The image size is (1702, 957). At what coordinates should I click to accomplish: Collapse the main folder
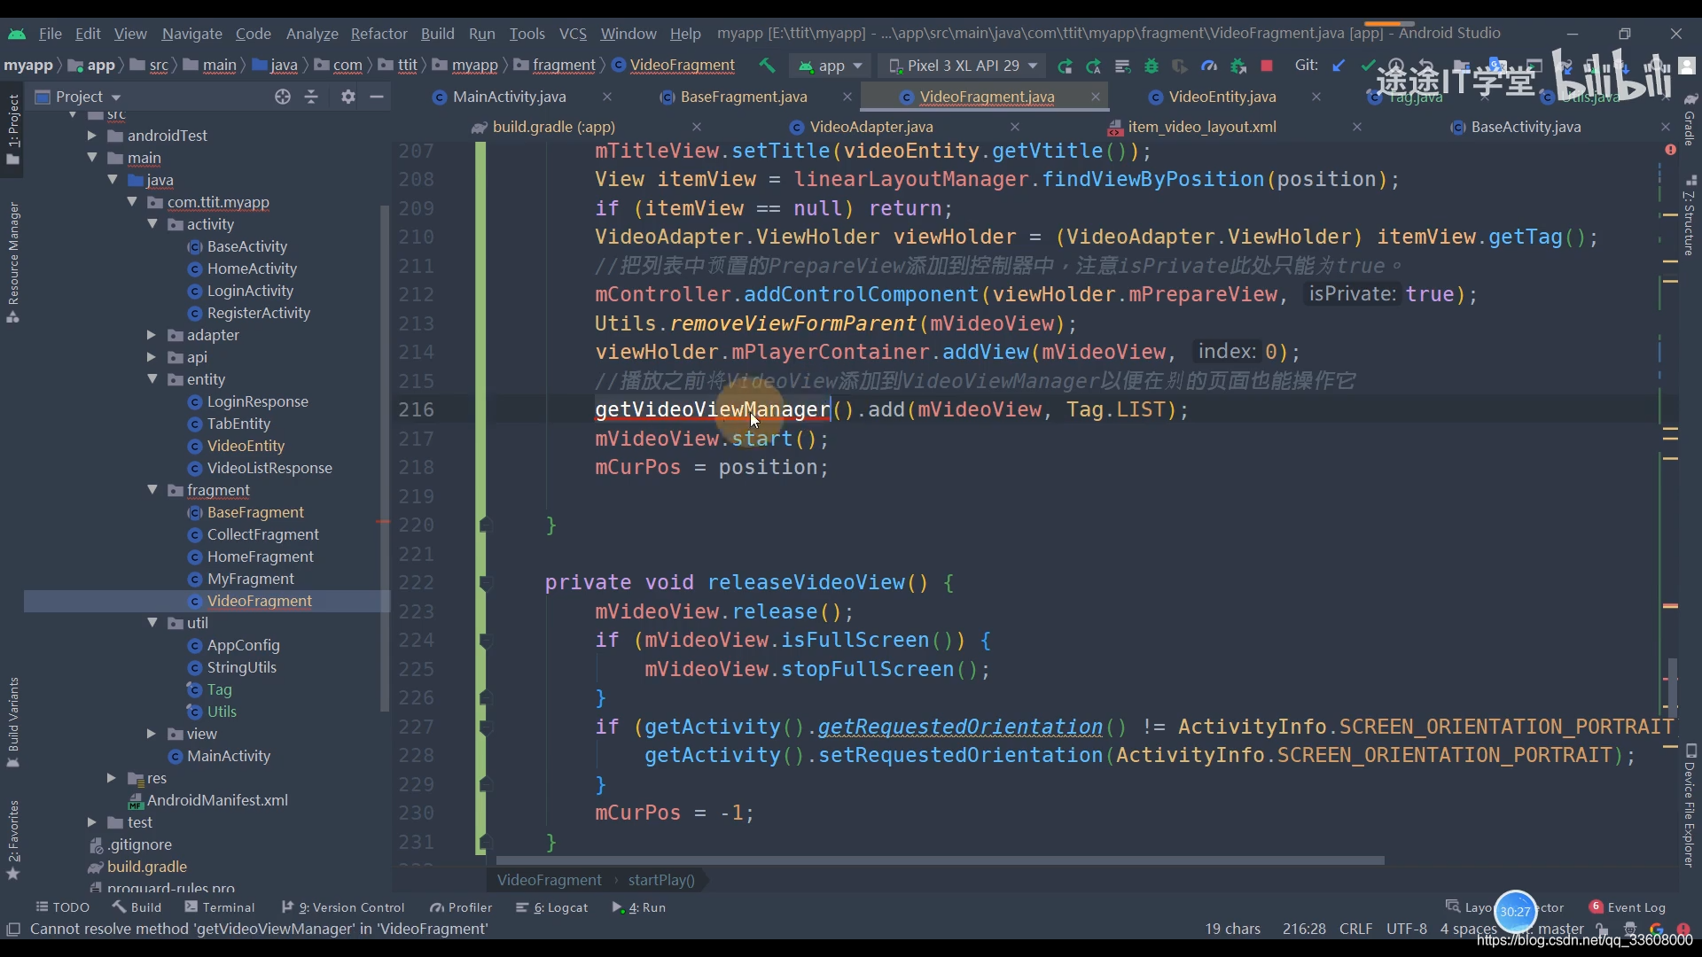(x=91, y=158)
